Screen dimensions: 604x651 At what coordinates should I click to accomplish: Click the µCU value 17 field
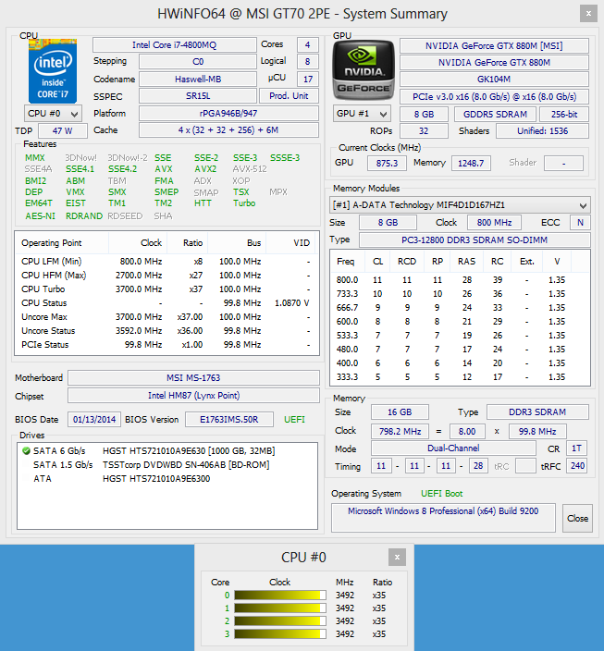coord(308,79)
